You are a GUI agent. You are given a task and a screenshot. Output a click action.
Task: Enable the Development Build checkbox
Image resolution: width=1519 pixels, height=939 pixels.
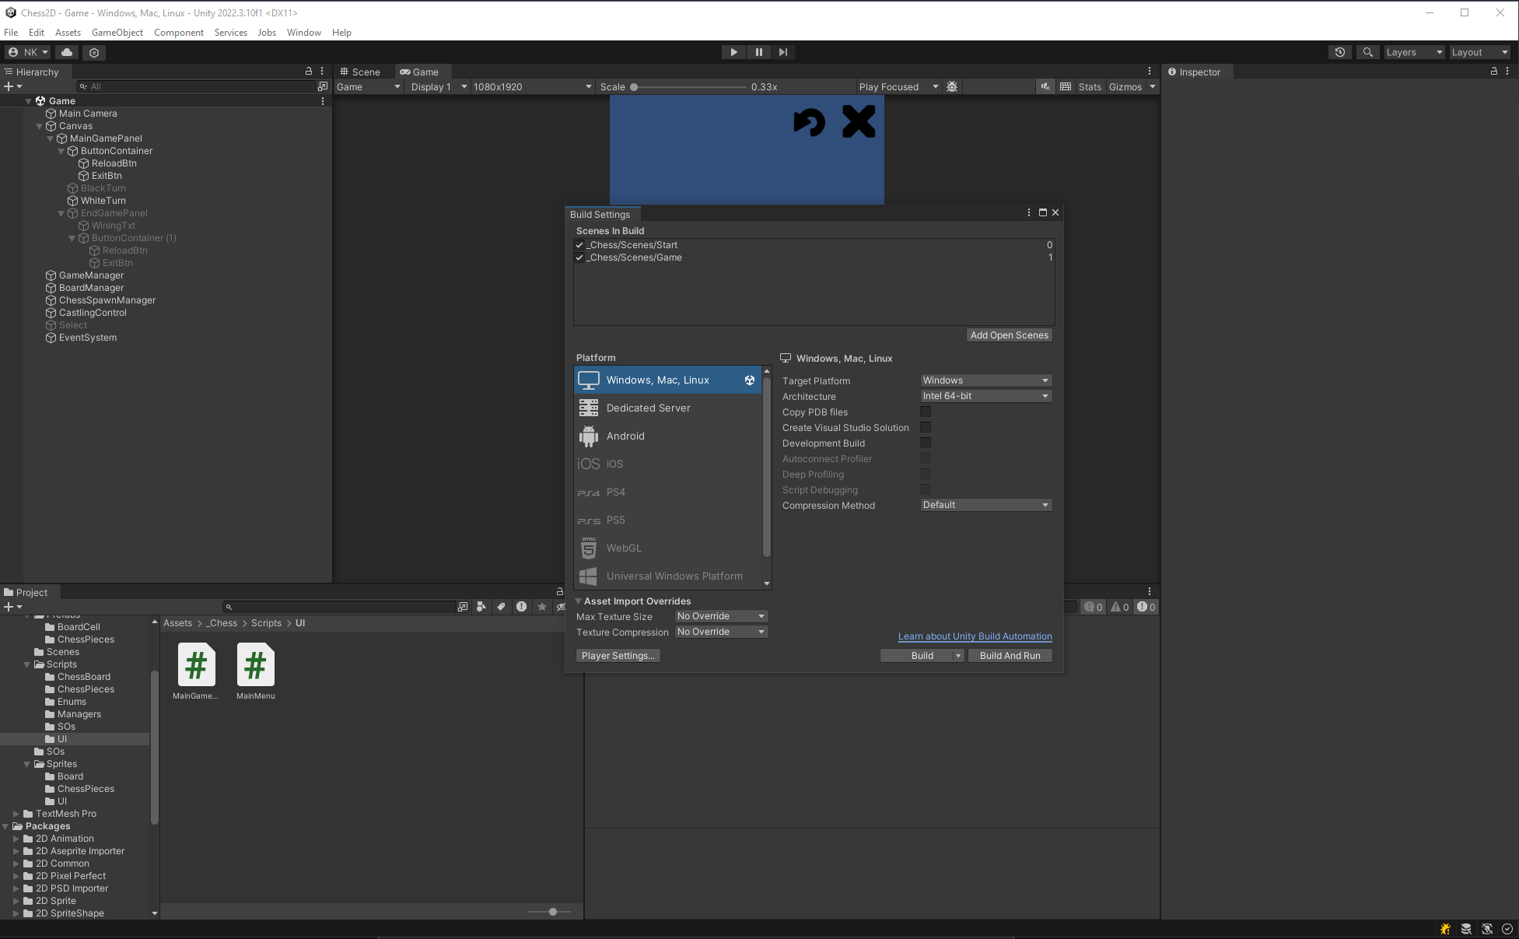tap(926, 443)
